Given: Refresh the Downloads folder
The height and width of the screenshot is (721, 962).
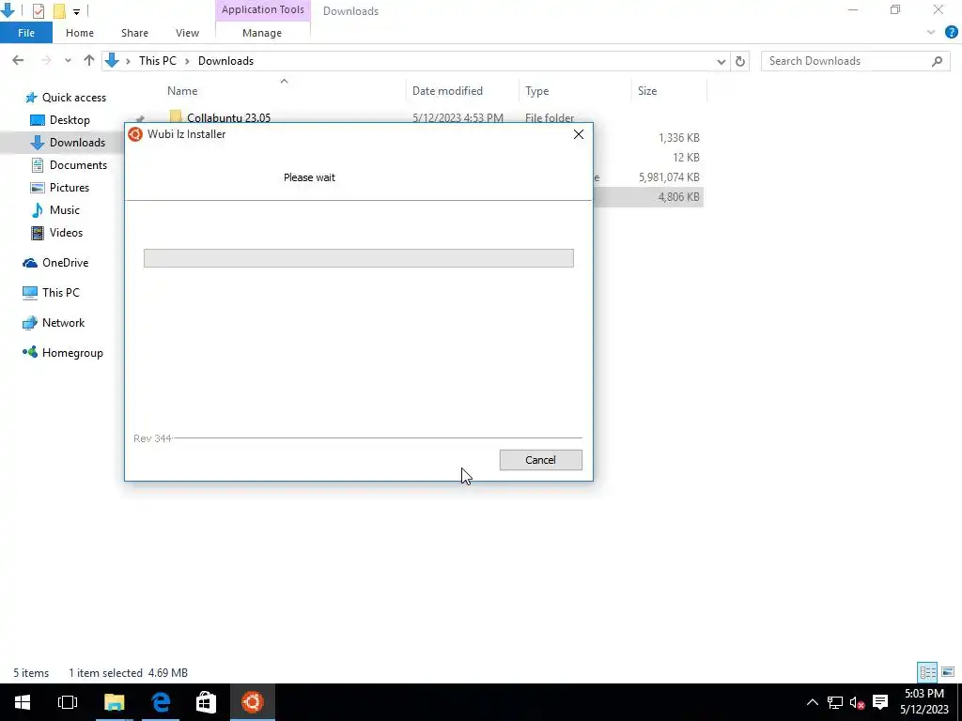Looking at the screenshot, I should [x=740, y=61].
